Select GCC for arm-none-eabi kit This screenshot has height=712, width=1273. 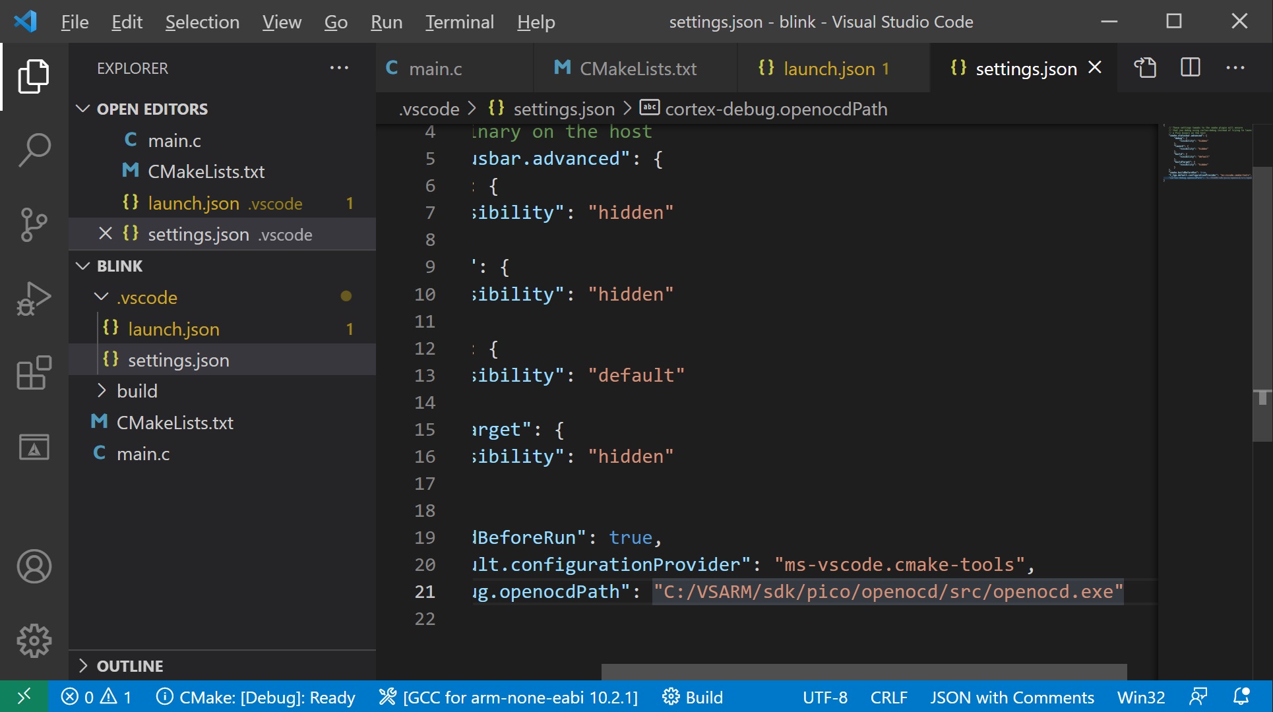point(509,697)
